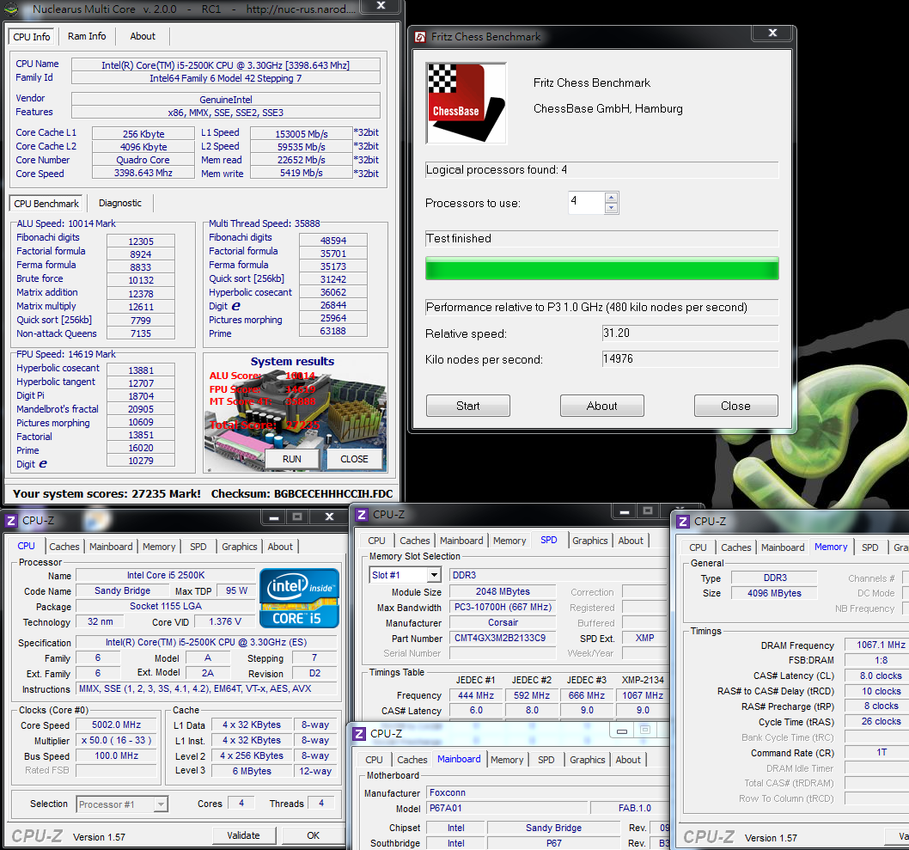Open SPD tab in left CPU-Z window
The width and height of the screenshot is (909, 850).
198,546
